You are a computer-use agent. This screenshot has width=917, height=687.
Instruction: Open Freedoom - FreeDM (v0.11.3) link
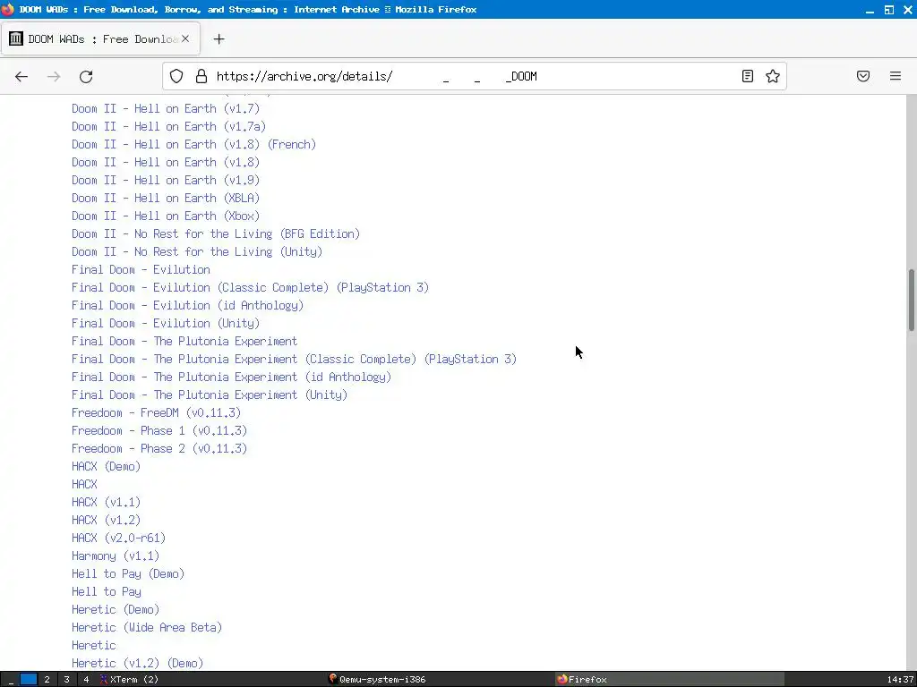[x=156, y=413]
